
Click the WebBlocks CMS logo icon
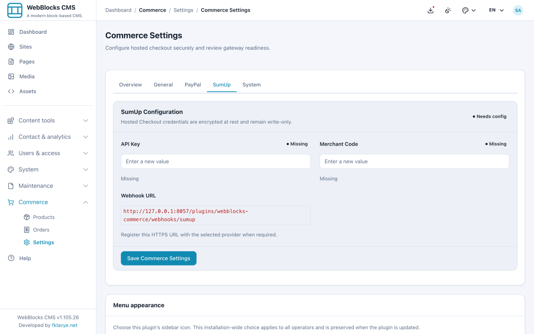coord(15,10)
